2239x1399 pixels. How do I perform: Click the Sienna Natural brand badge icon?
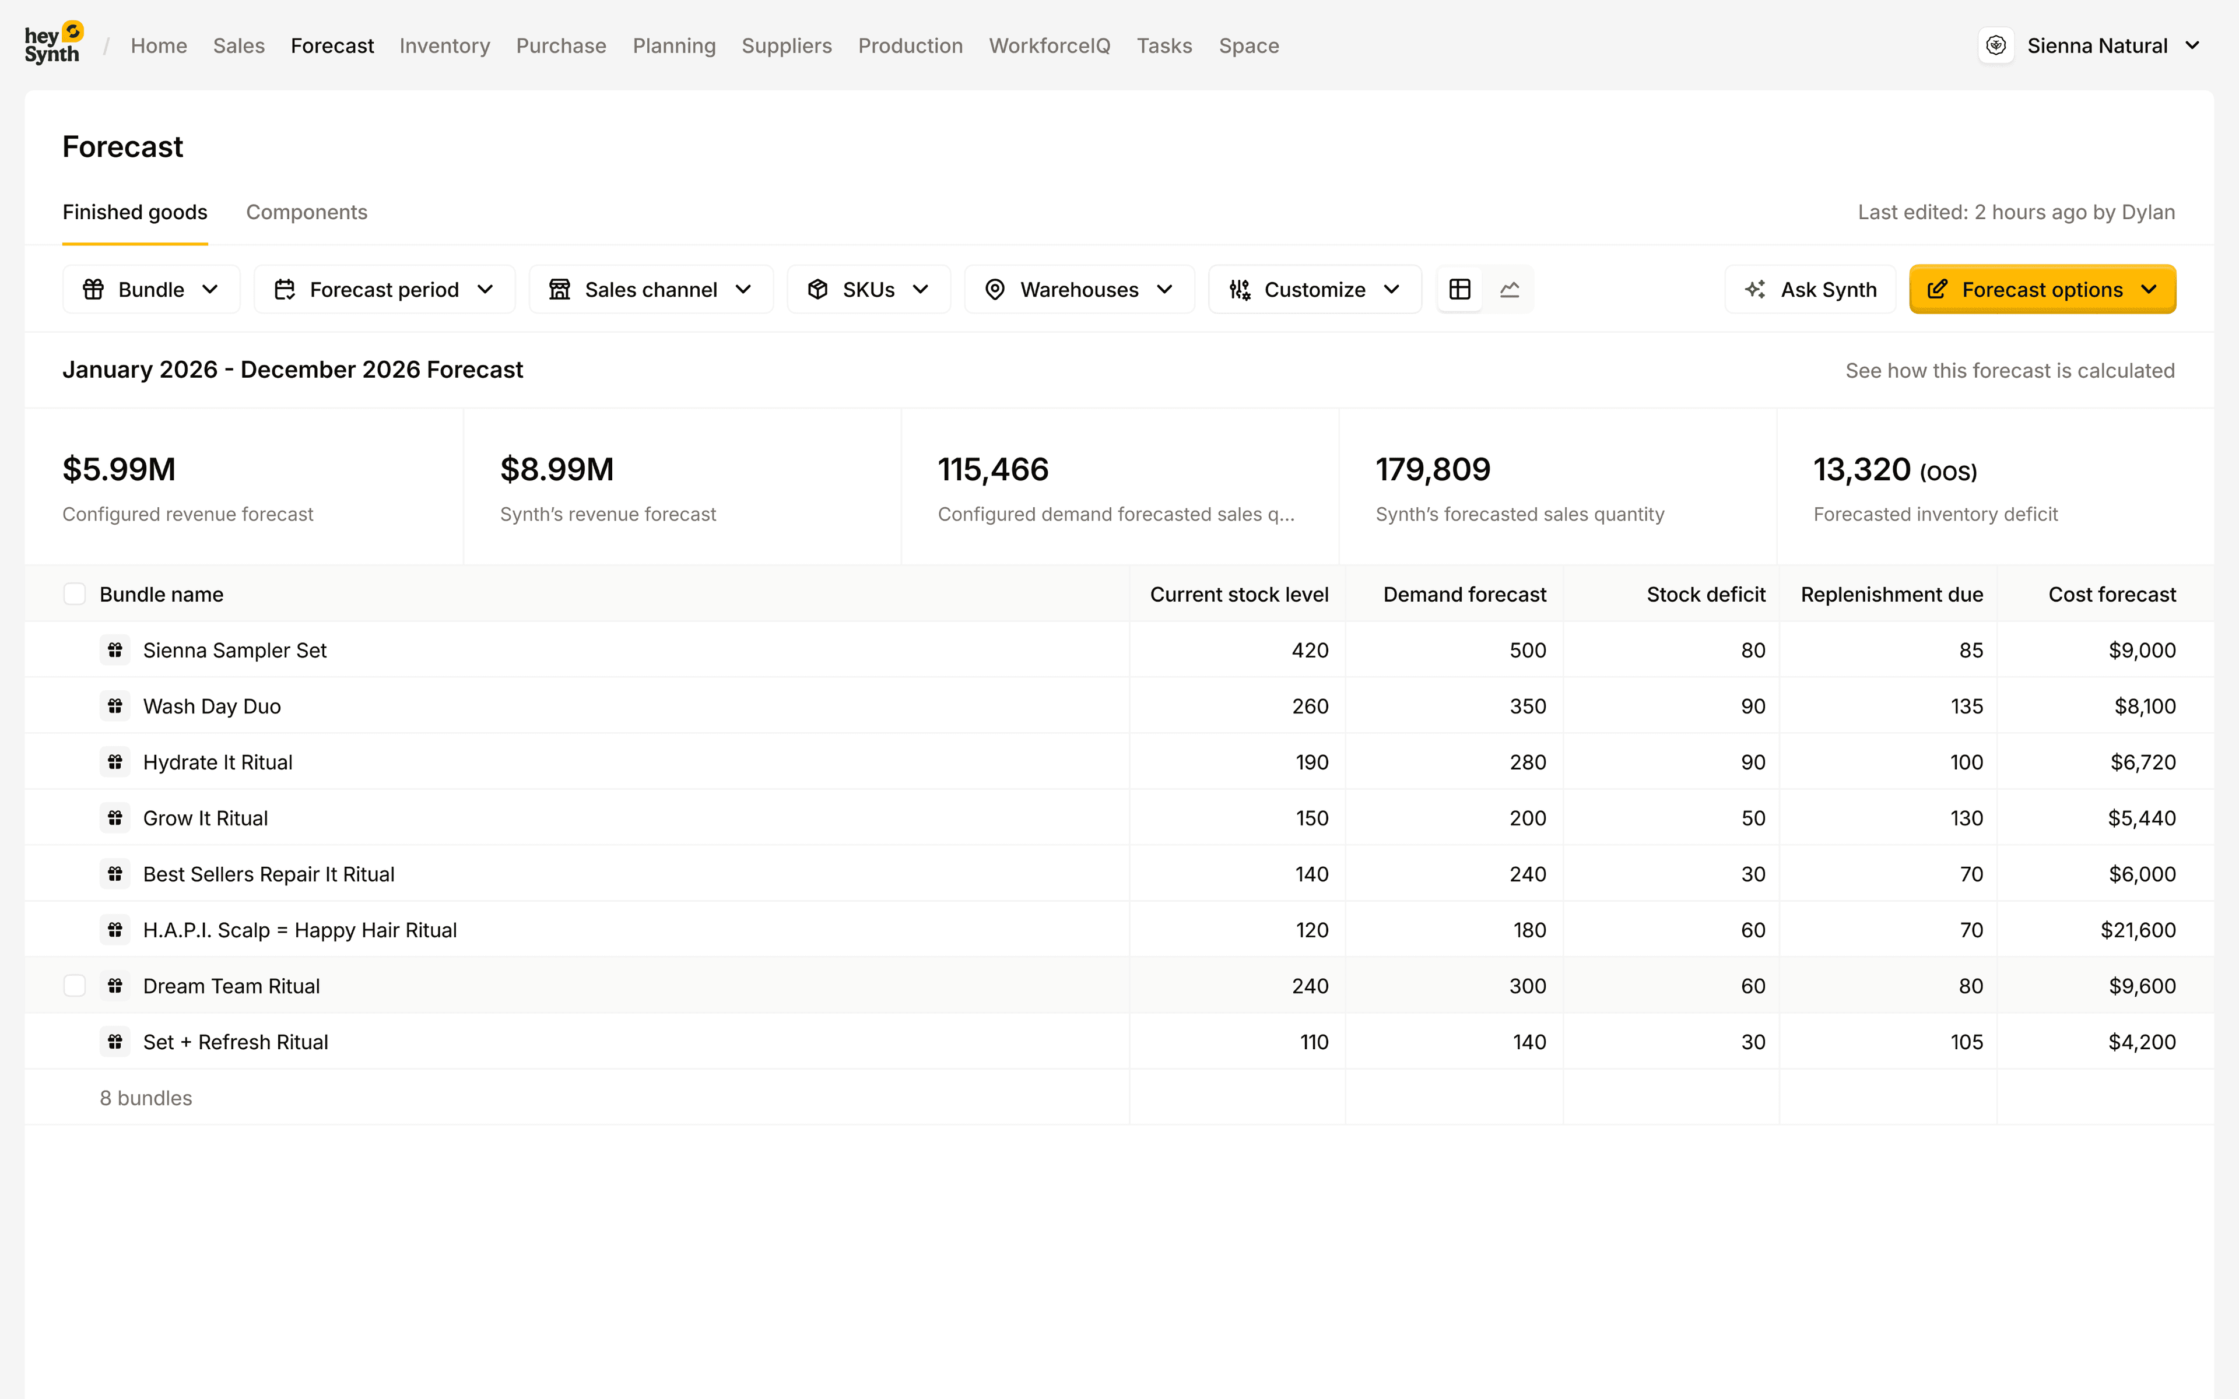tap(1996, 44)
